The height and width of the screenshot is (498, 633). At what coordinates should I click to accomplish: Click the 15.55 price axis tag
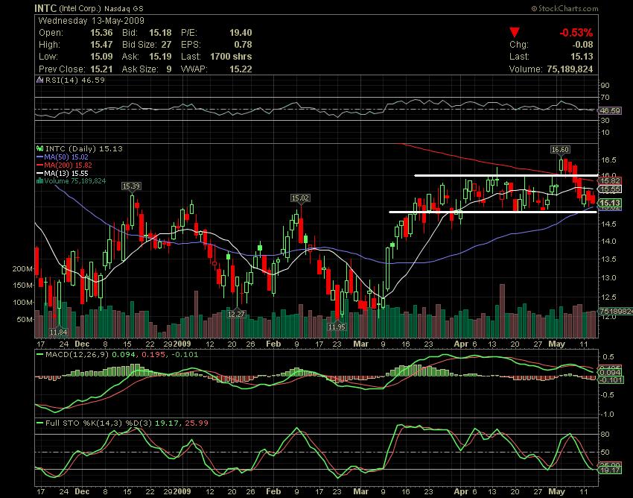pos(610,189)
